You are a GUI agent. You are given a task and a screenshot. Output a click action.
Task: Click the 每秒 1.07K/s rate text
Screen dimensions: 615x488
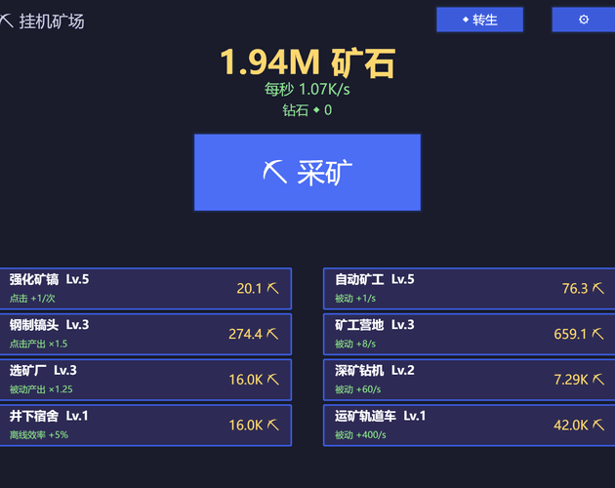(307, 90)
